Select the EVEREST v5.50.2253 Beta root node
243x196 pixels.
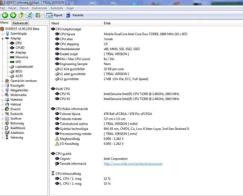click(22, 29)
